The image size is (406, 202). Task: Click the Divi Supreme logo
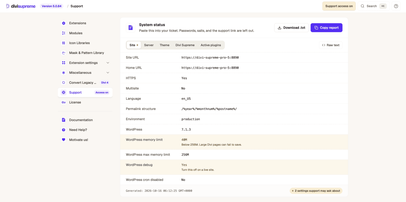21,6
